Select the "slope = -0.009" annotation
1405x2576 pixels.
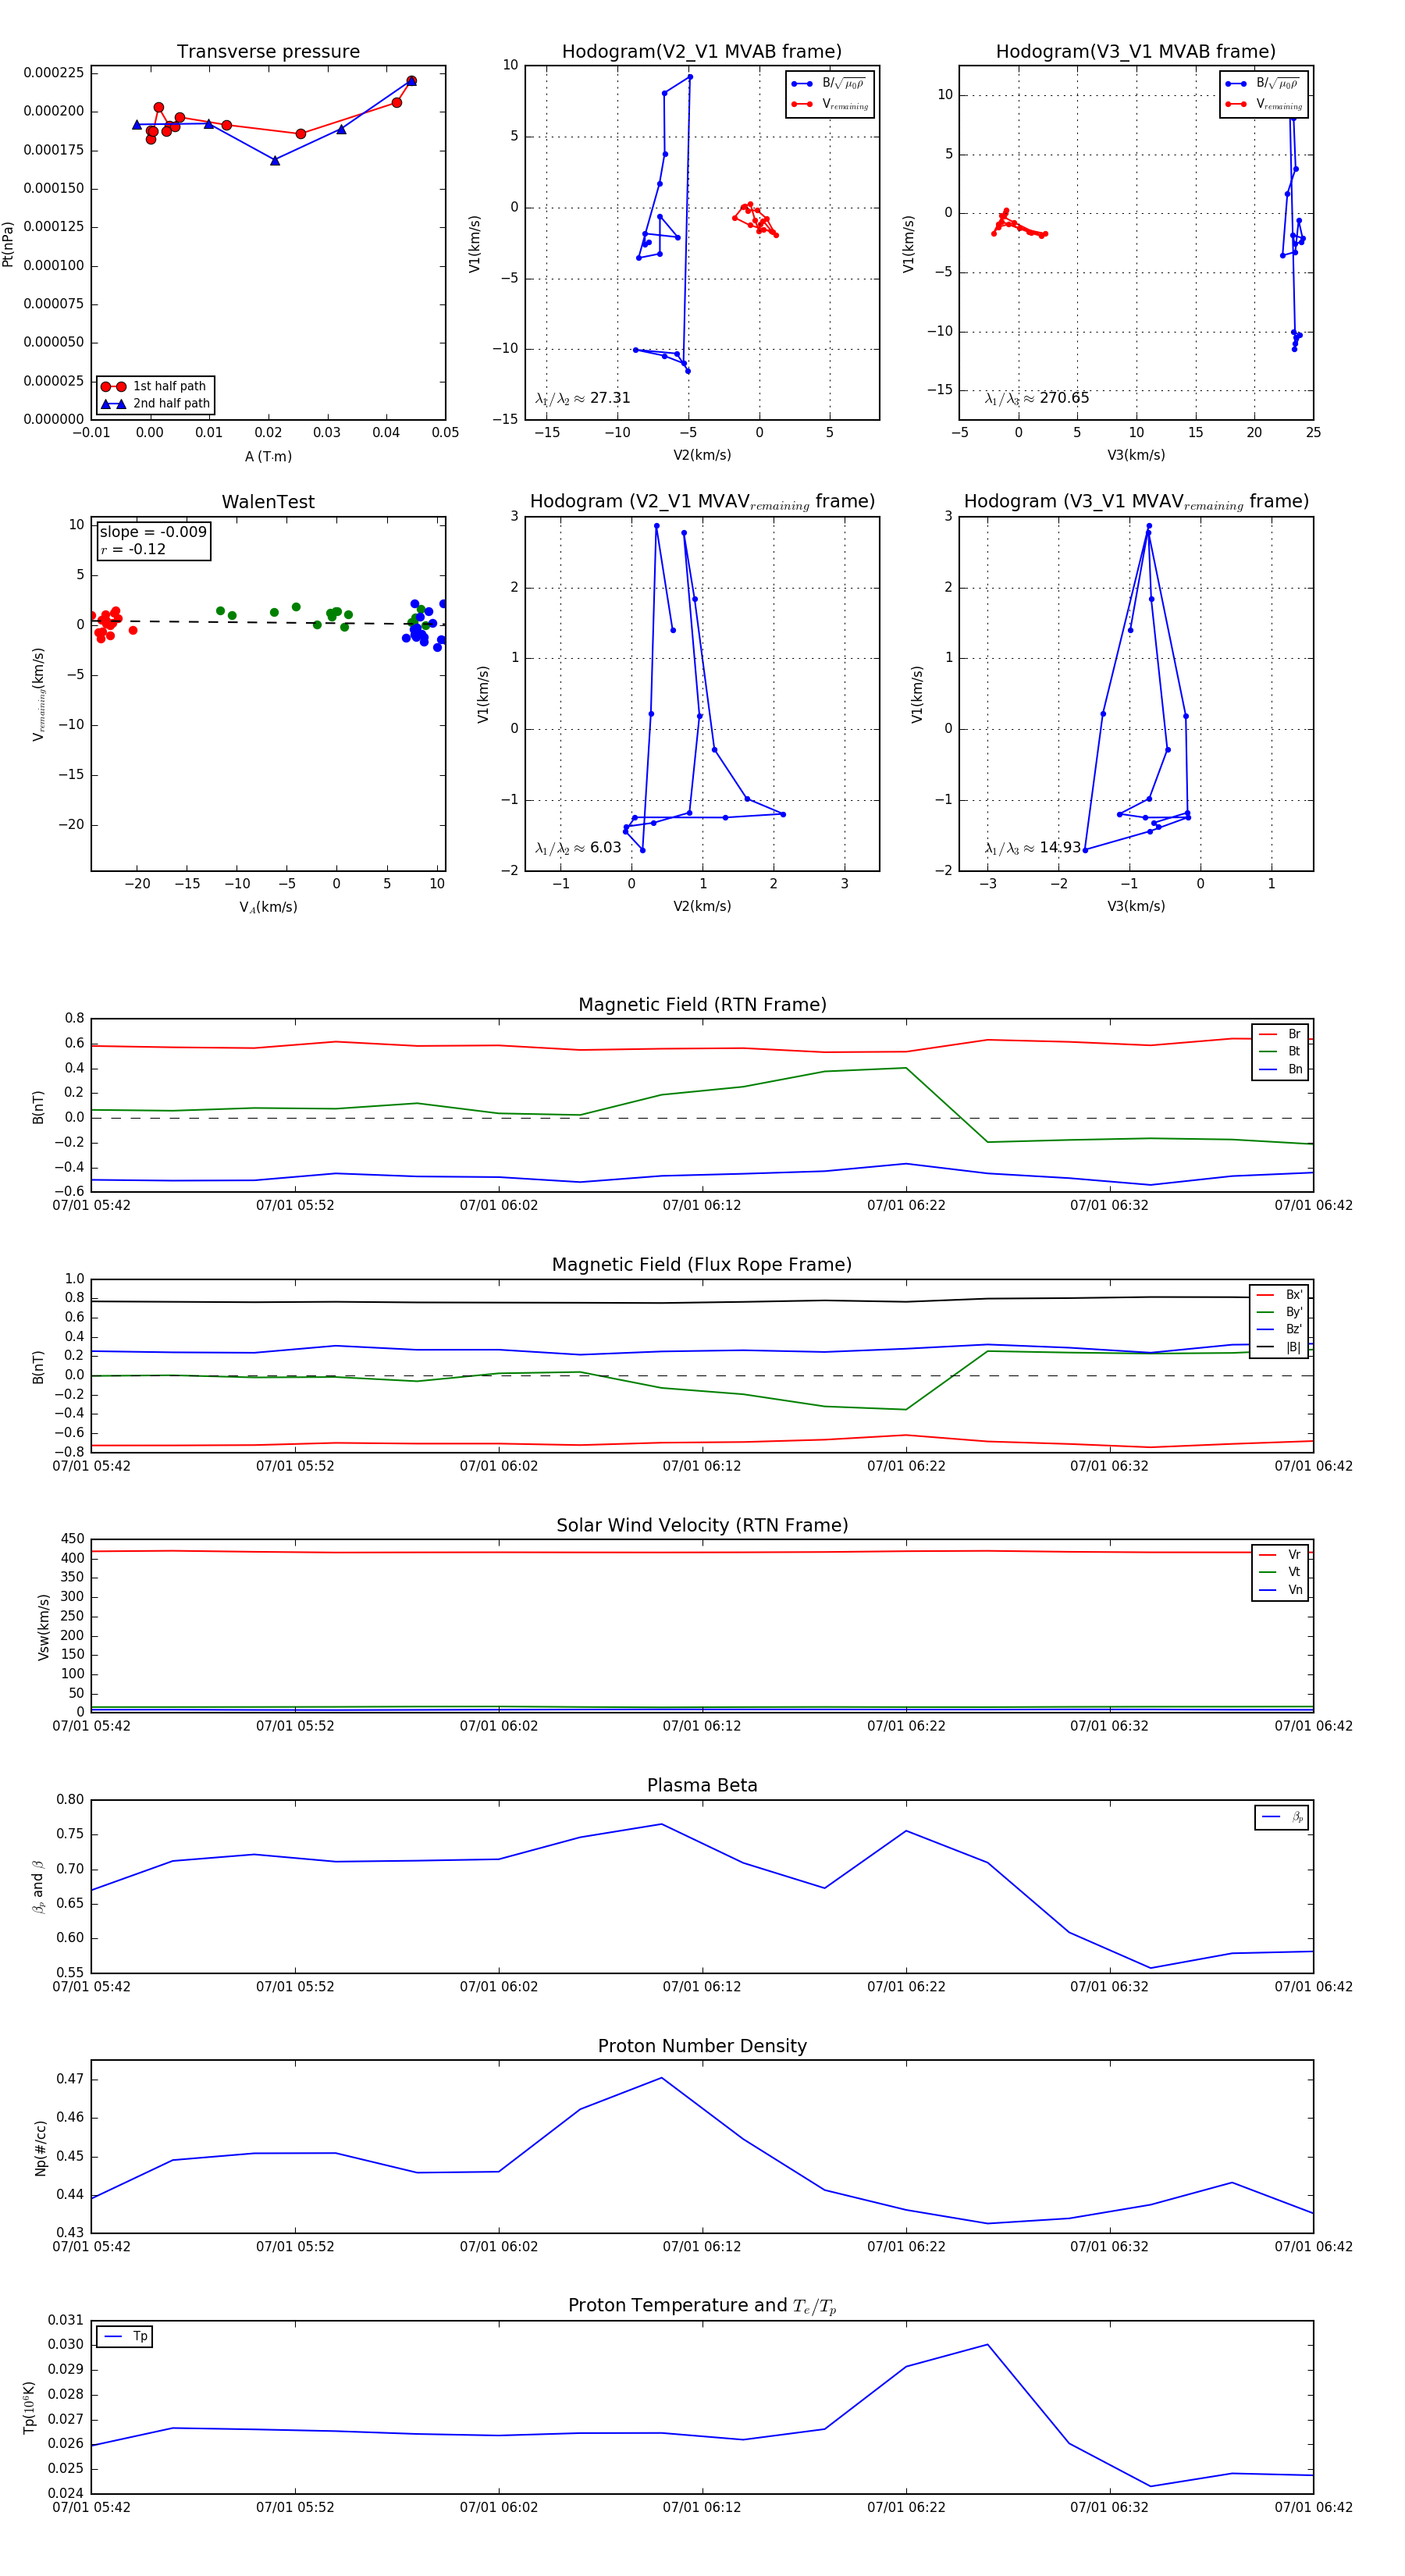[153, 532]
